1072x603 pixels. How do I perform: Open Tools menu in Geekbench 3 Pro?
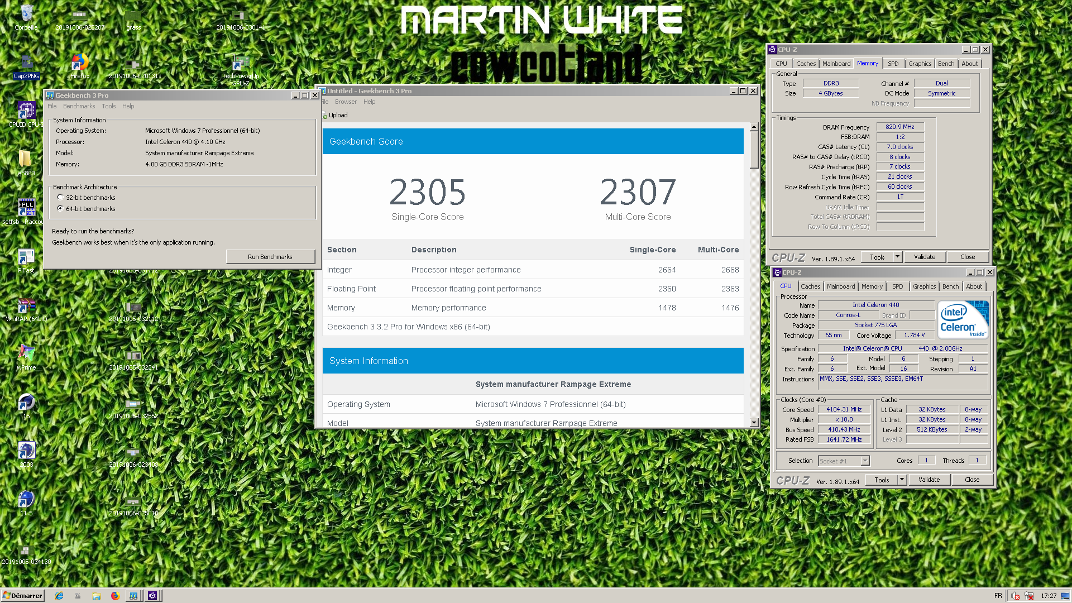tap(109, 106)
